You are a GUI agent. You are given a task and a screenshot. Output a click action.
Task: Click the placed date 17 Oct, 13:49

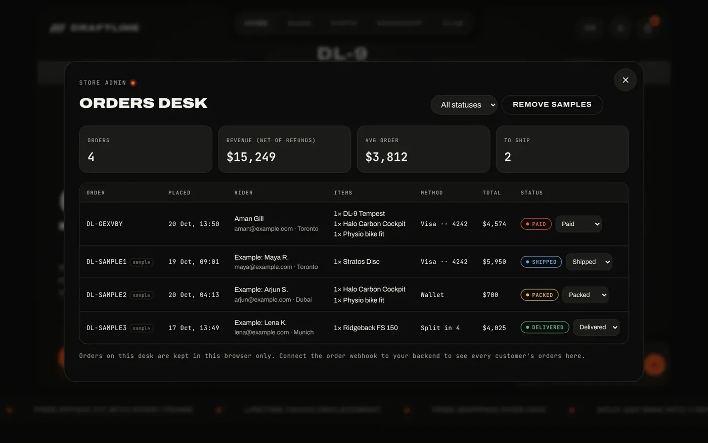[194, 328]
